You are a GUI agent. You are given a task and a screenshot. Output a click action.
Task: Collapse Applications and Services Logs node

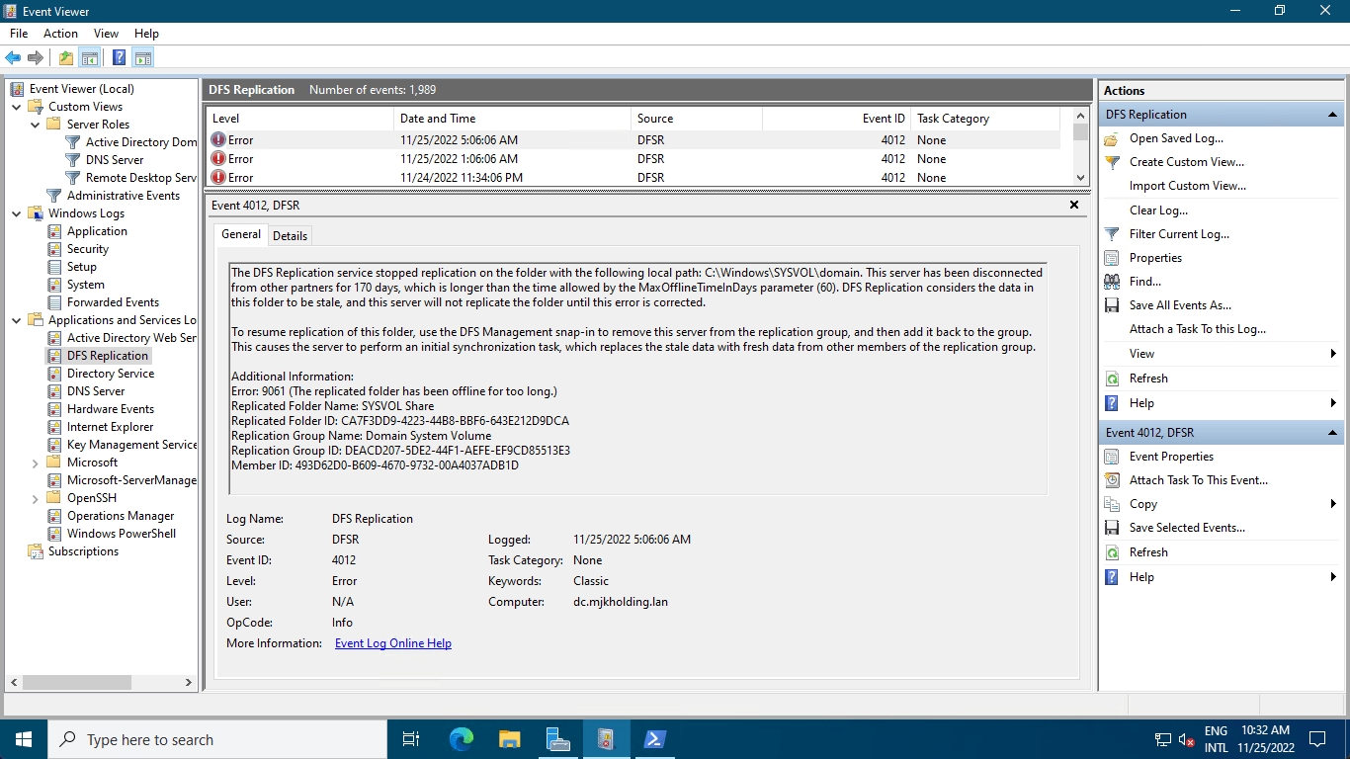tap(17, 320)
